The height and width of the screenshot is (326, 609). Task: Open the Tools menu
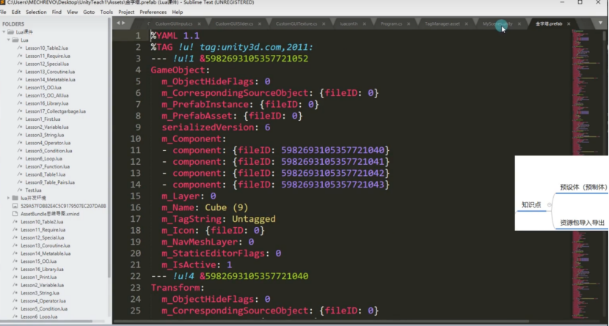coord(106,12)
